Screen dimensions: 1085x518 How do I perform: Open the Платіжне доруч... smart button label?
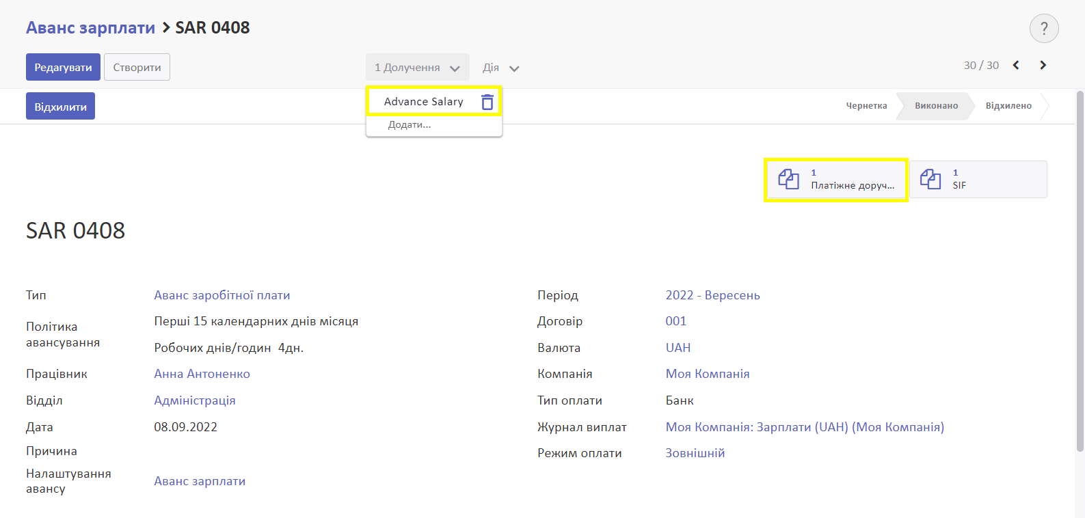click(x=853, y=186)
